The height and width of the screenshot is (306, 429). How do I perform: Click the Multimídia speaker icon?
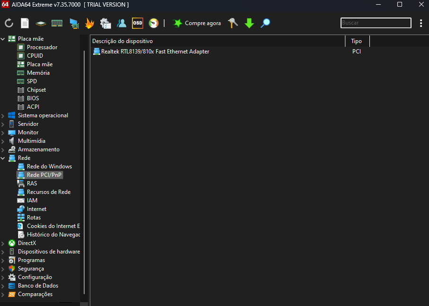pos(12,141)
